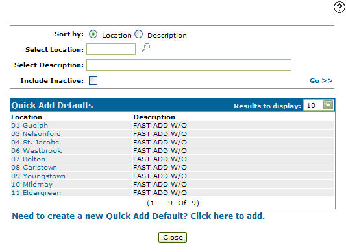The image size is (346, 252).
Task: Click the Go >> link
Action: click(321, 81)
